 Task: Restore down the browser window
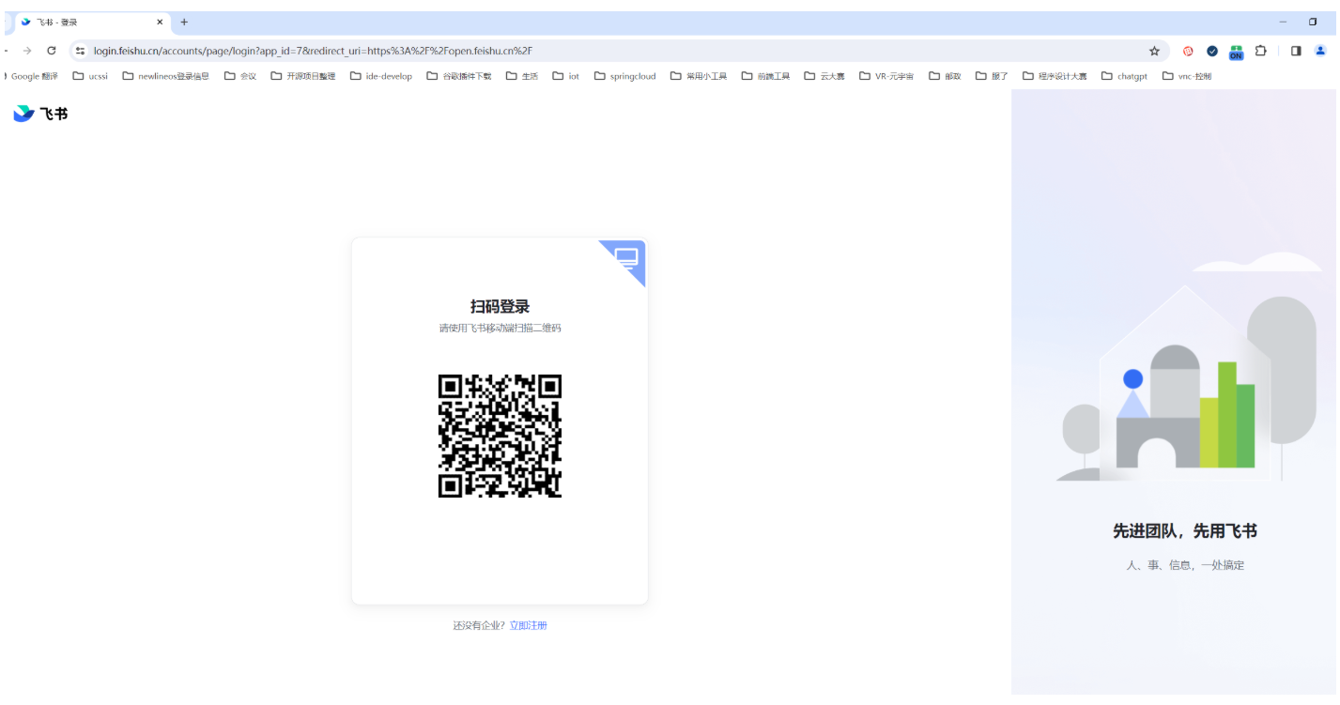tap(1313, 22)
